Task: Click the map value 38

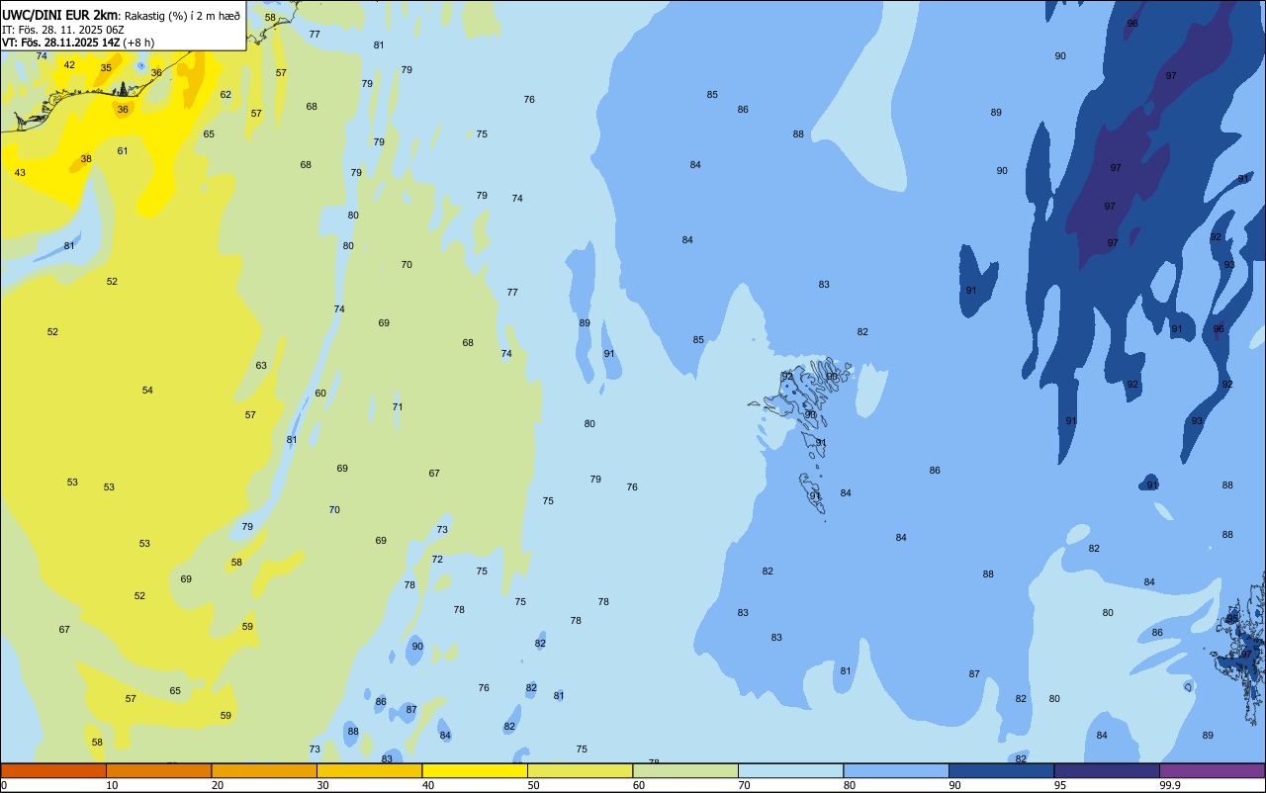Action: click(86, 159)
